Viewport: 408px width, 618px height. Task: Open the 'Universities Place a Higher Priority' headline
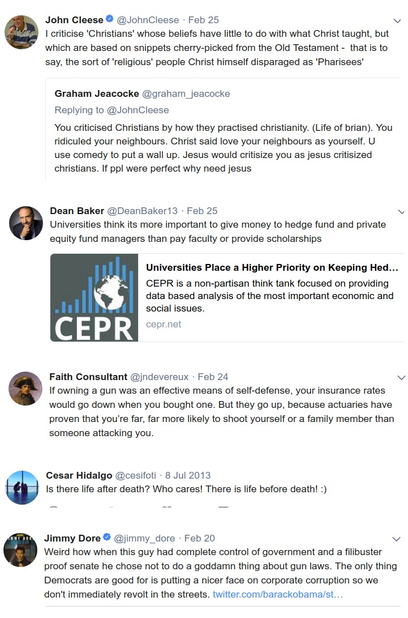tap(272, 267)
